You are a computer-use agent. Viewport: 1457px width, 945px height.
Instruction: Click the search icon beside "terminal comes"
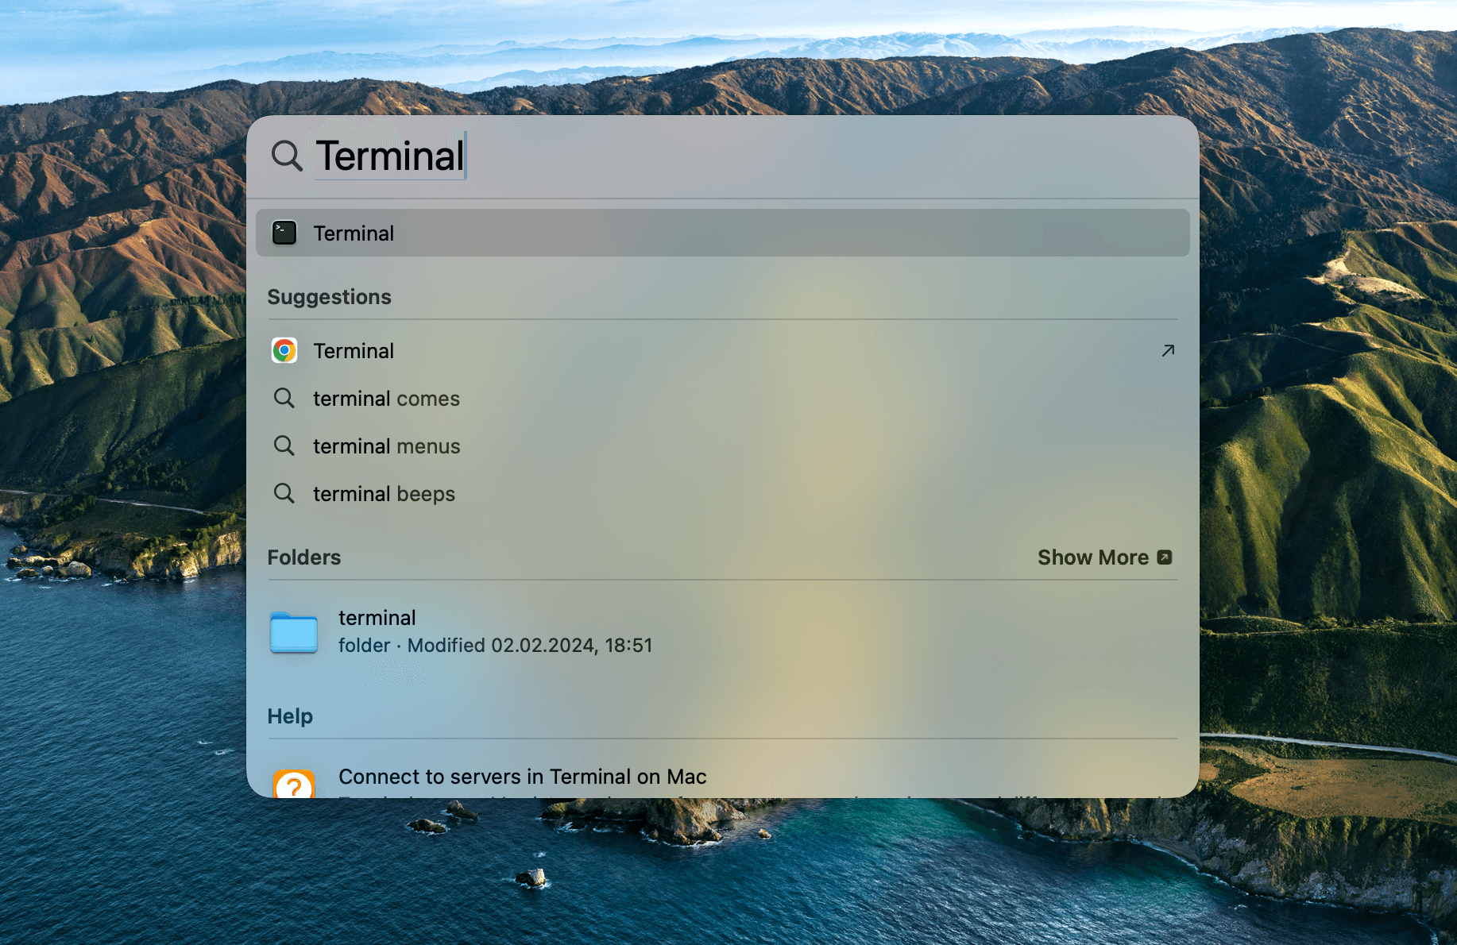pos(284,398)
